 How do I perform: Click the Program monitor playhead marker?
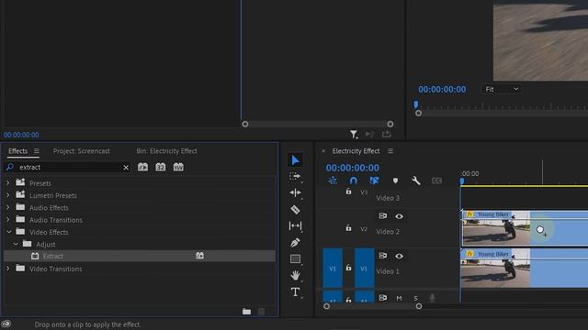point(416,104)
